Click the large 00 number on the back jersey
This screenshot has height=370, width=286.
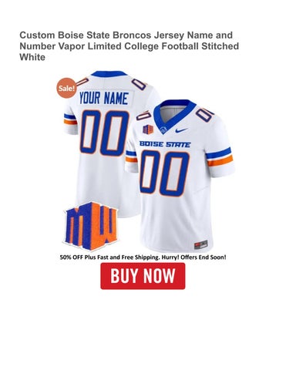[x=105, y=133]
